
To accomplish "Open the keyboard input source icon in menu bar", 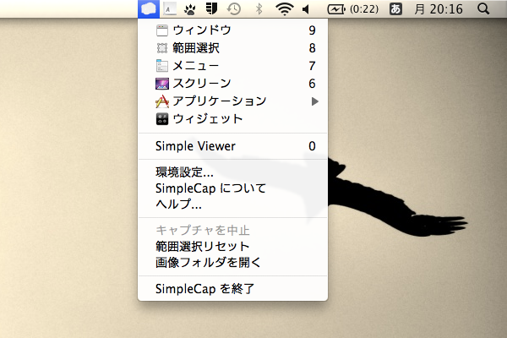I will 170,8.
